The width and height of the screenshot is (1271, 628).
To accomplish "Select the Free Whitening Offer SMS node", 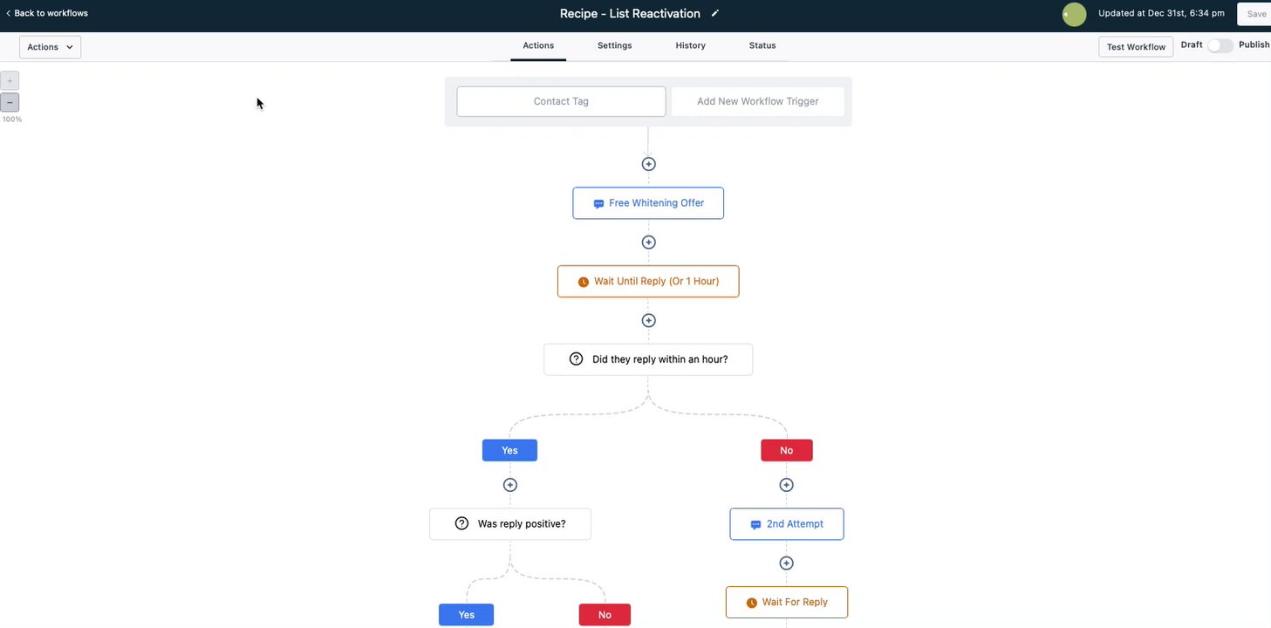I will [x=648, y=203].
